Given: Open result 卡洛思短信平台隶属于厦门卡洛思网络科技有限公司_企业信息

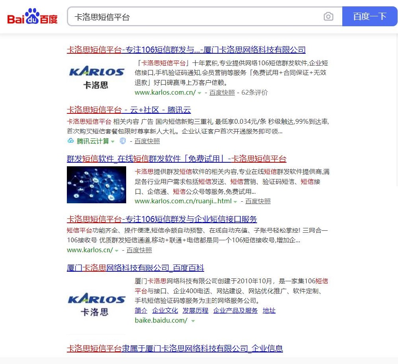Looking at the screenshot, I should coord(175,348).
